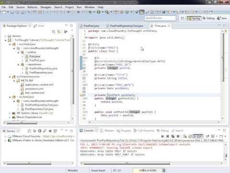Switch to the JUnit view tab
The height and width of the screenshot is (173, 230).
pyautogui.click(x=39, y=26)
